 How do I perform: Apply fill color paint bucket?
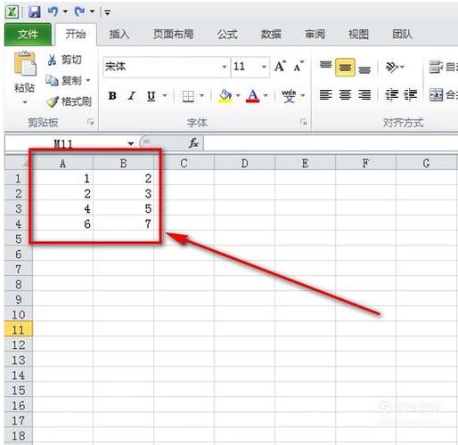(x=225, y=96)
